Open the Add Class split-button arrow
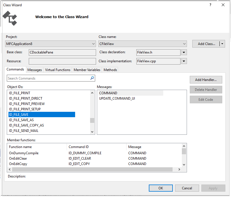 pyautogui.click(x=222, y=44)
